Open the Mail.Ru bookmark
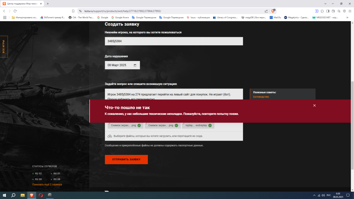354x199 pixels. pyautogui.click(x=275, y=17)
